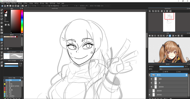190x99 pixels.
Task: Select the brush with size 19
Action: [12, 84]
